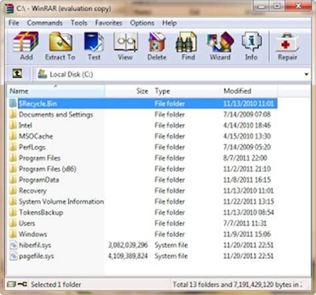Select the Documents and Settings folder
The height and width of the screenshot is (295, 316).
(56, 115)
